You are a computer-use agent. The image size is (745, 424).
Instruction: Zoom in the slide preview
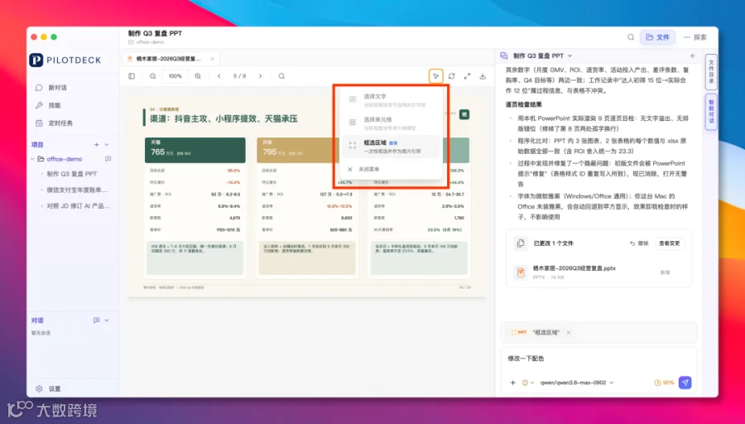coord(198,76)
